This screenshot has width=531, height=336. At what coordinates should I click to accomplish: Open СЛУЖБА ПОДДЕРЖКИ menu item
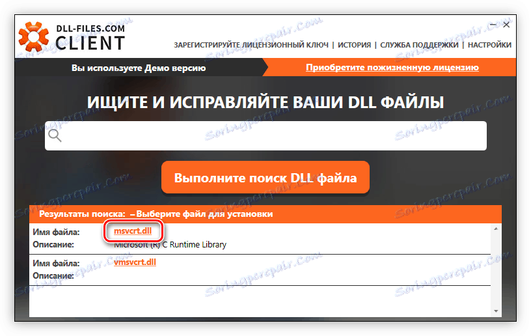pos(419,45)
